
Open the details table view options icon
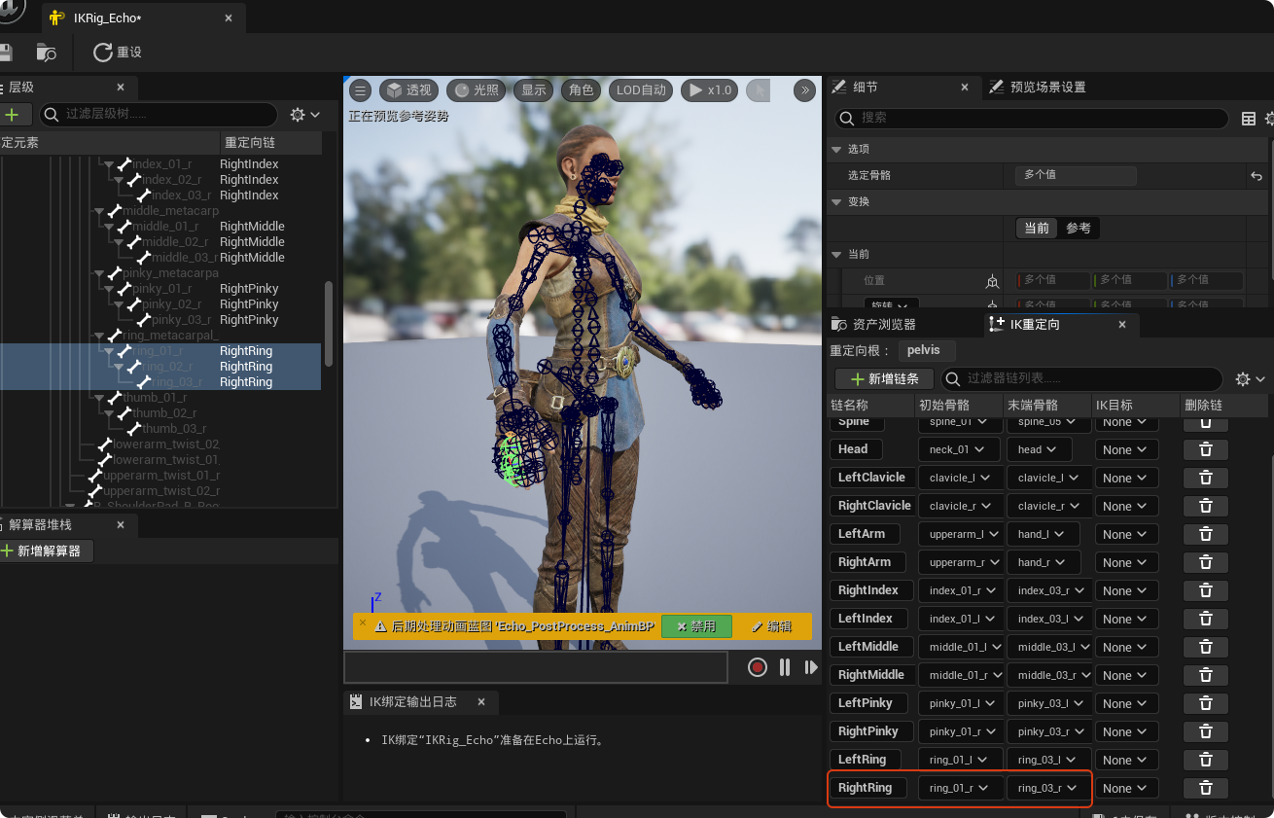tap(1249, 119)
